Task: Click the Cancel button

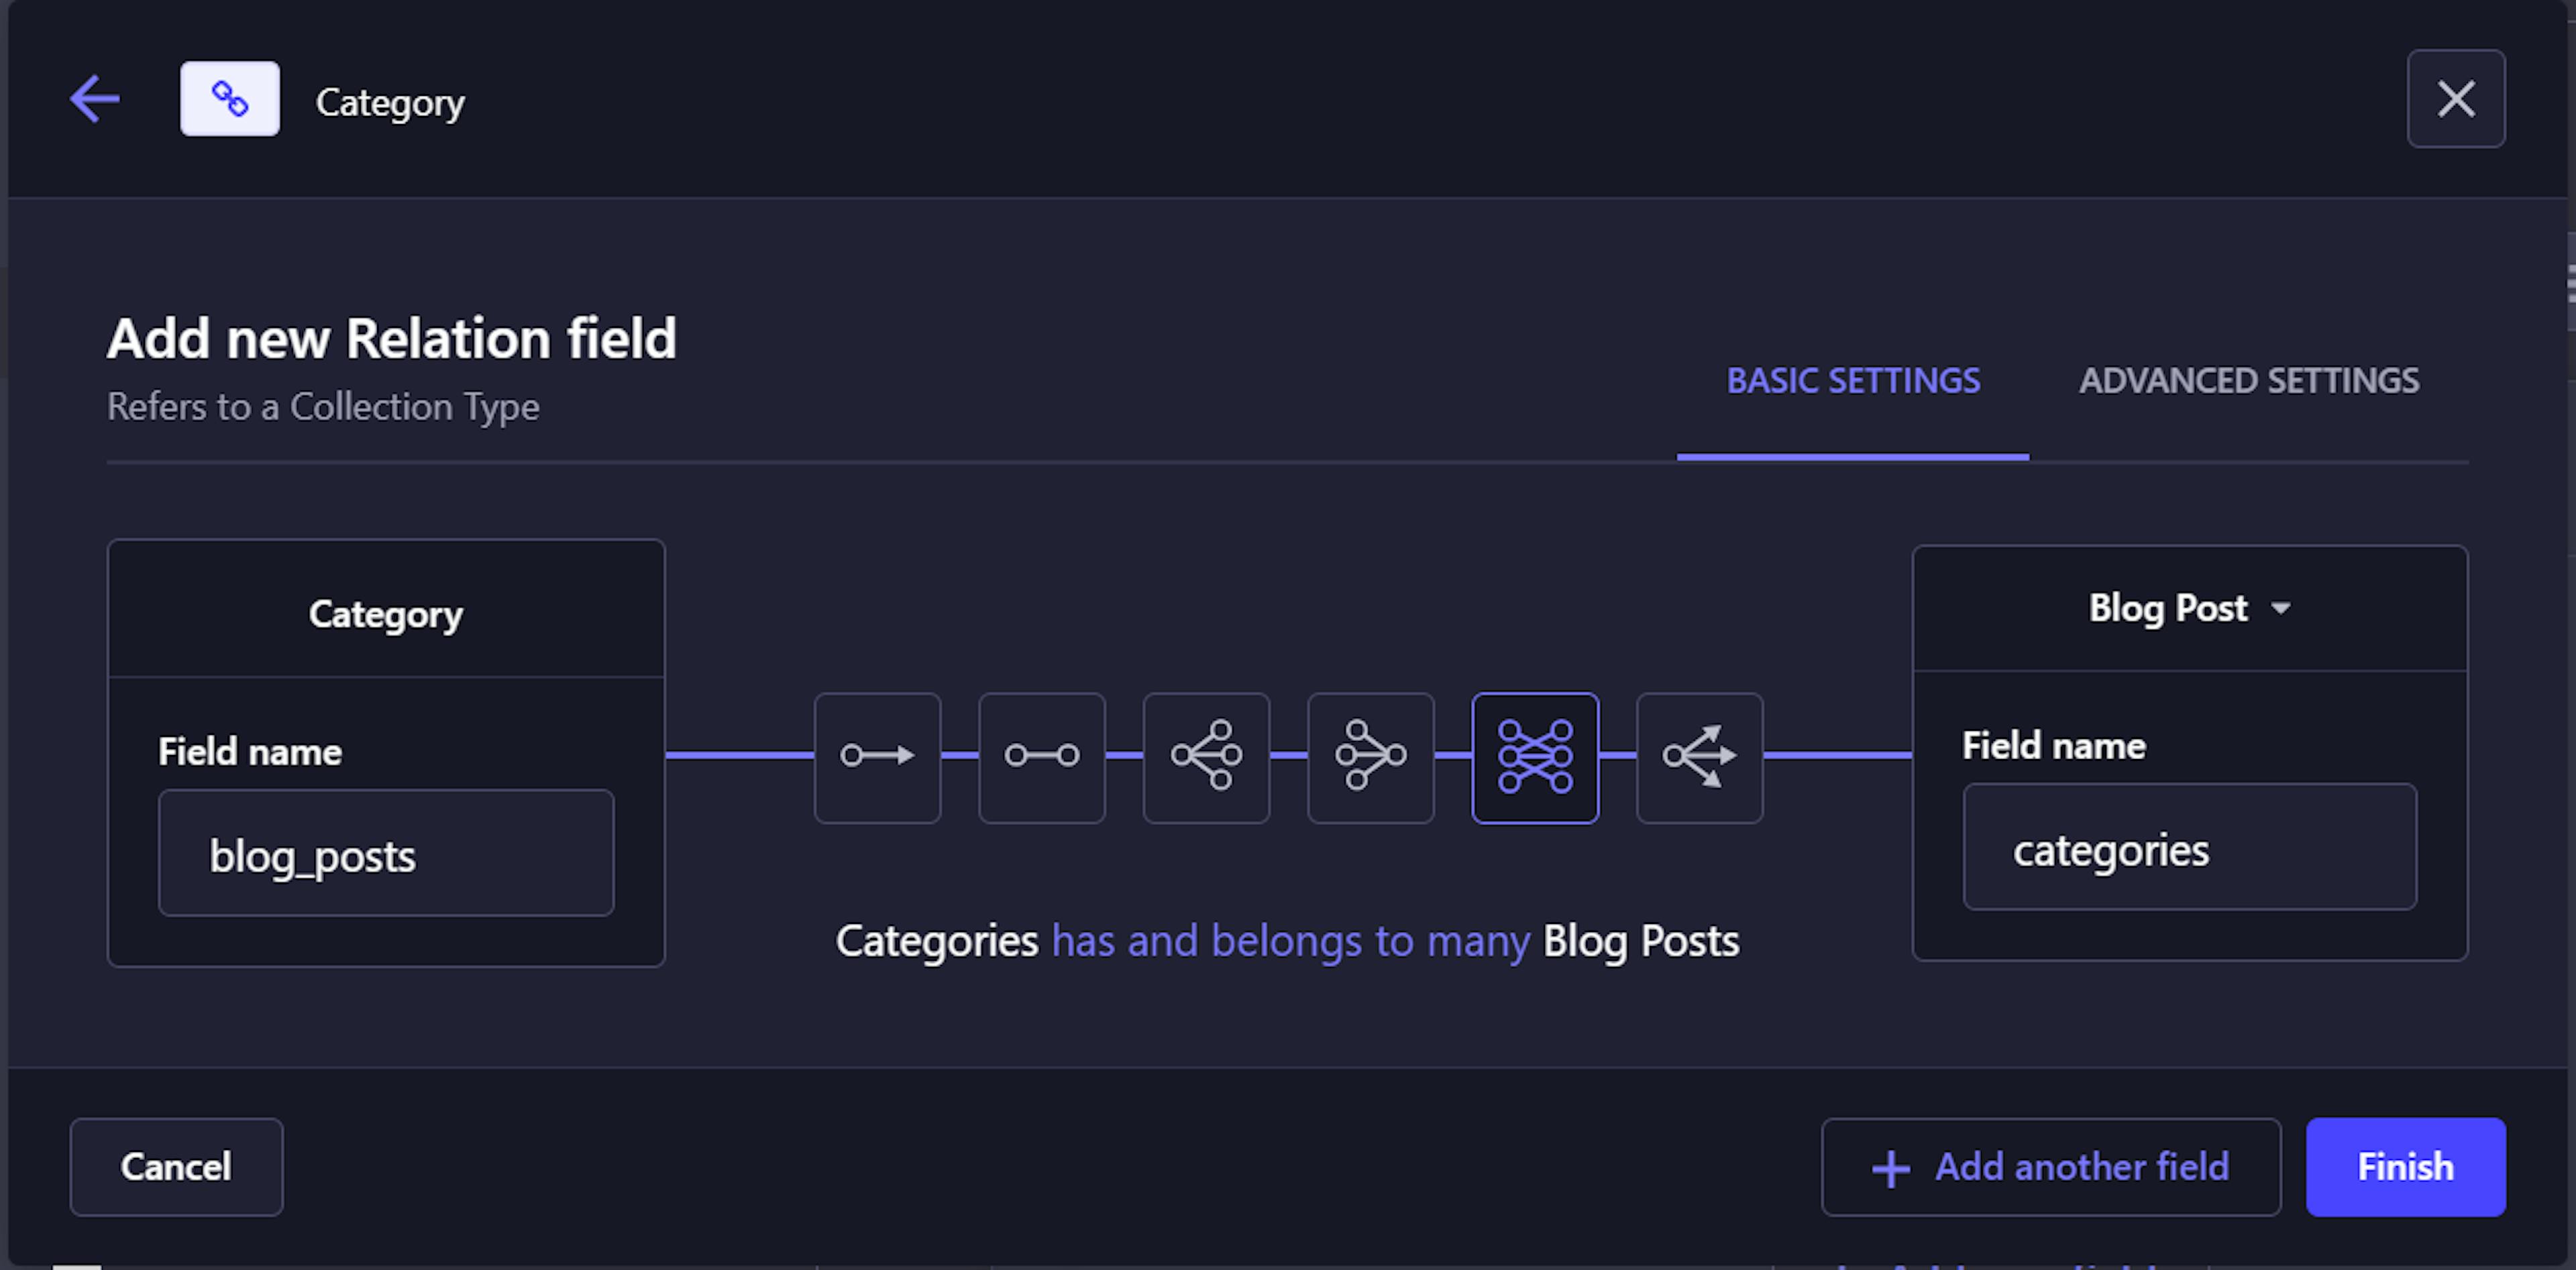Action: 174,1168
